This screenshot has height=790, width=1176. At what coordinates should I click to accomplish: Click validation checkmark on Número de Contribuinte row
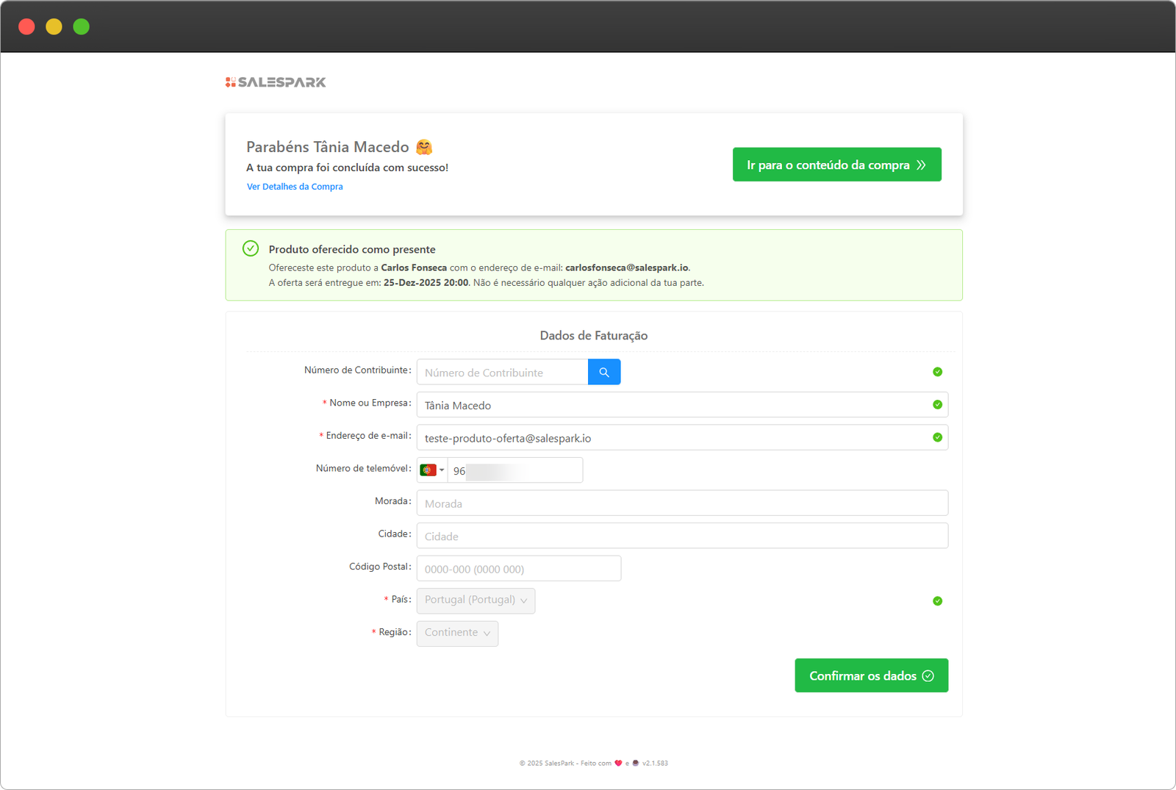(937, 372)
